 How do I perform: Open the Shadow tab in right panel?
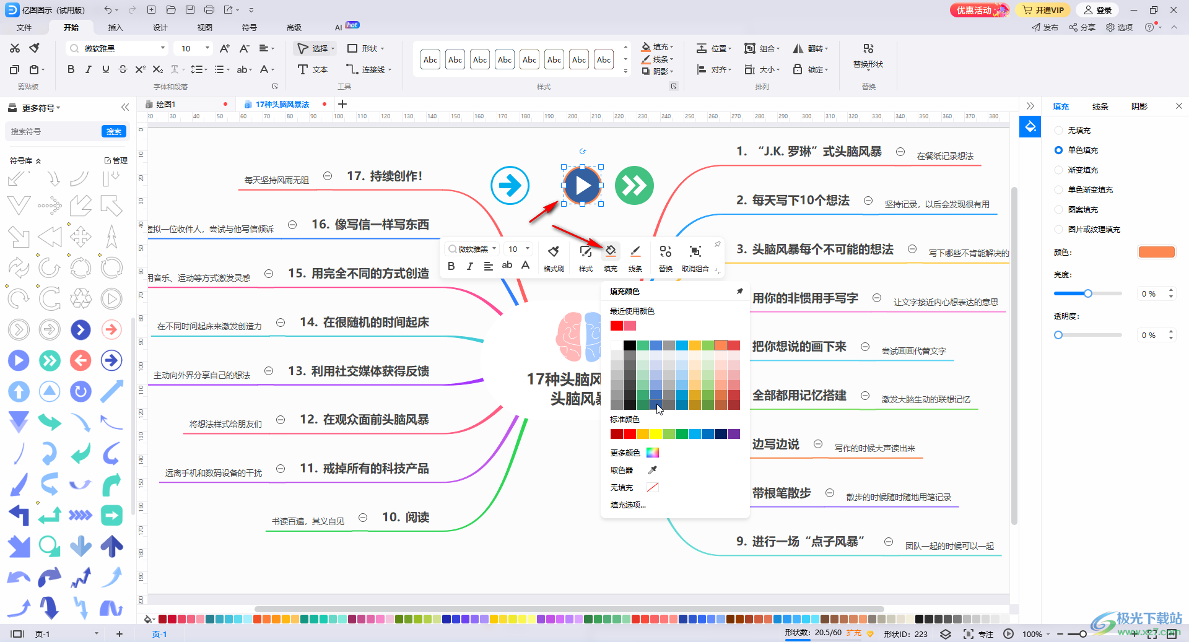[1139, 106]
